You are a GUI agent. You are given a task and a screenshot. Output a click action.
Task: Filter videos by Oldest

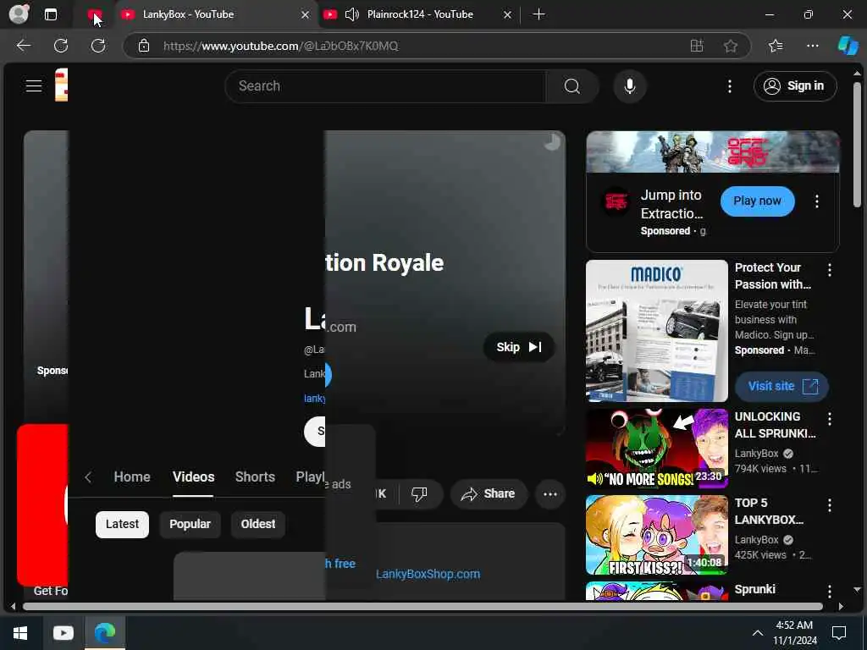coord(257,524)
